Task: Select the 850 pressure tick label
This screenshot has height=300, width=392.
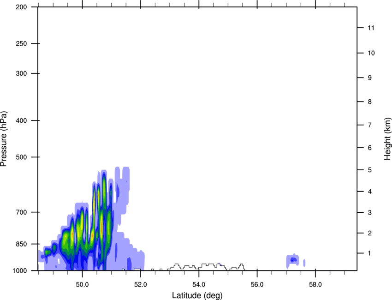Action: pyautogui.click(x=21, y=244)
